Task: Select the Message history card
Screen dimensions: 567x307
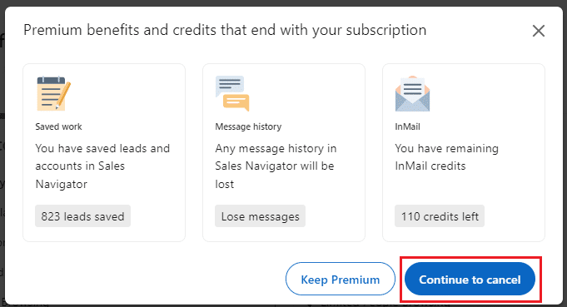Action: [284, 153]
